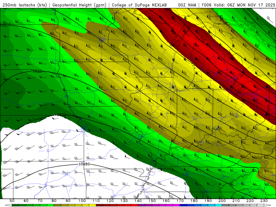Click the 110 value on the color scale
This screenshot has width=276, height=207.
pos(96,201)
